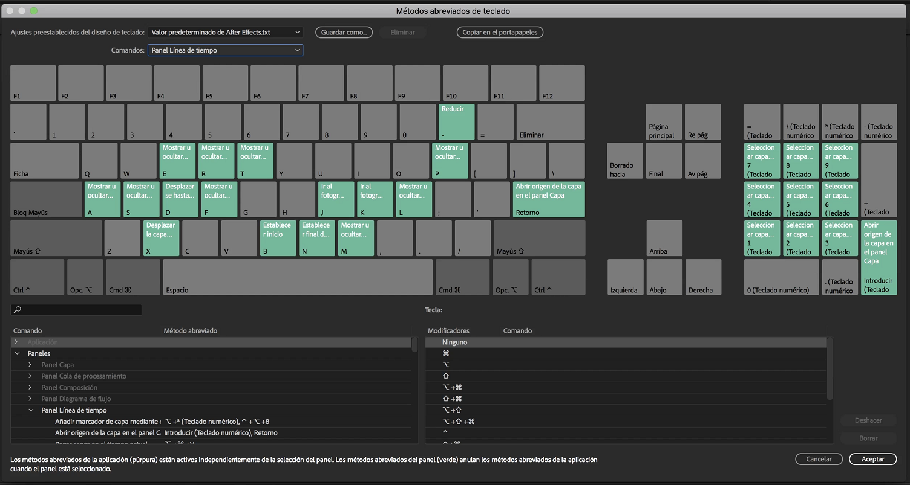Click into the shortcut search field
Viewport: 910px width, 485px height.
[76, 310]
